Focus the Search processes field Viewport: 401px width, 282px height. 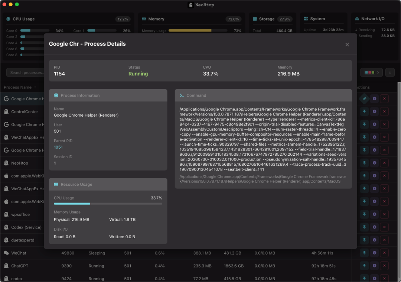[26, 73]
